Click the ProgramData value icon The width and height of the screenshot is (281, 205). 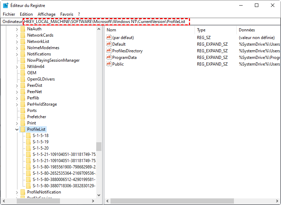(x=108, y=58)
